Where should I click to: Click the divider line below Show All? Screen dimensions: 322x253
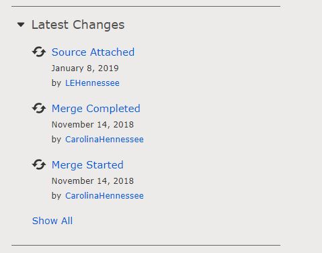(146, 245)
